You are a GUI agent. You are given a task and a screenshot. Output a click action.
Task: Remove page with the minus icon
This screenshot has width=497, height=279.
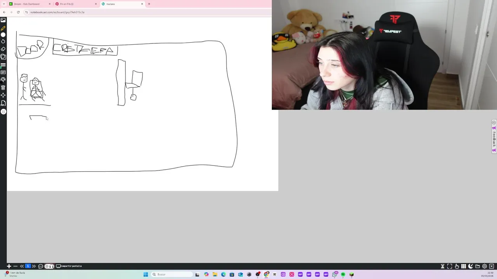click(15, 266)
